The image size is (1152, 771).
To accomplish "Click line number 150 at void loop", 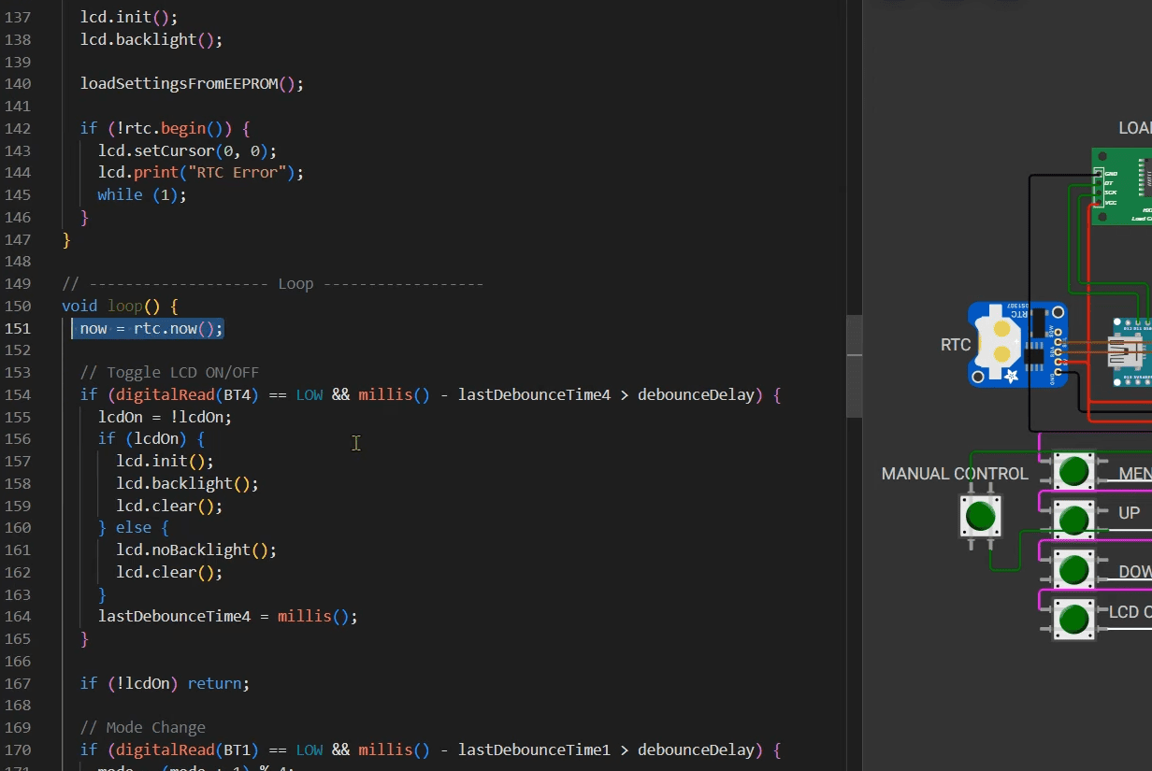I will (18, 306).
